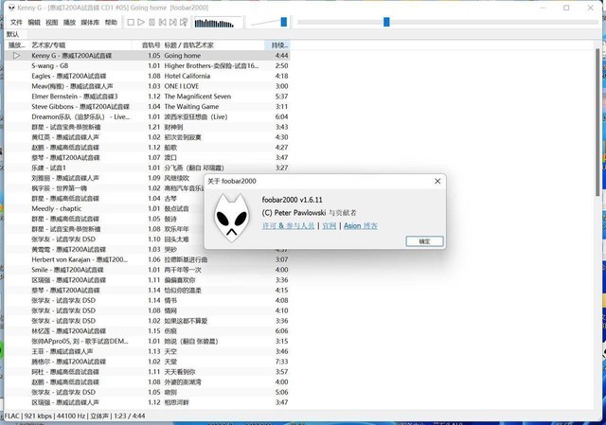Click the Stop playback button
Image resolution: width=606 pixels, height=425 pixels.
click(x=131, y=23)
